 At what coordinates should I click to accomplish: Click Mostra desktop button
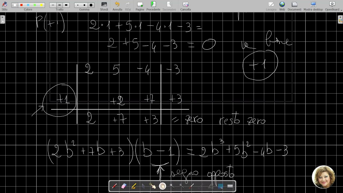[x=313, y=6]
